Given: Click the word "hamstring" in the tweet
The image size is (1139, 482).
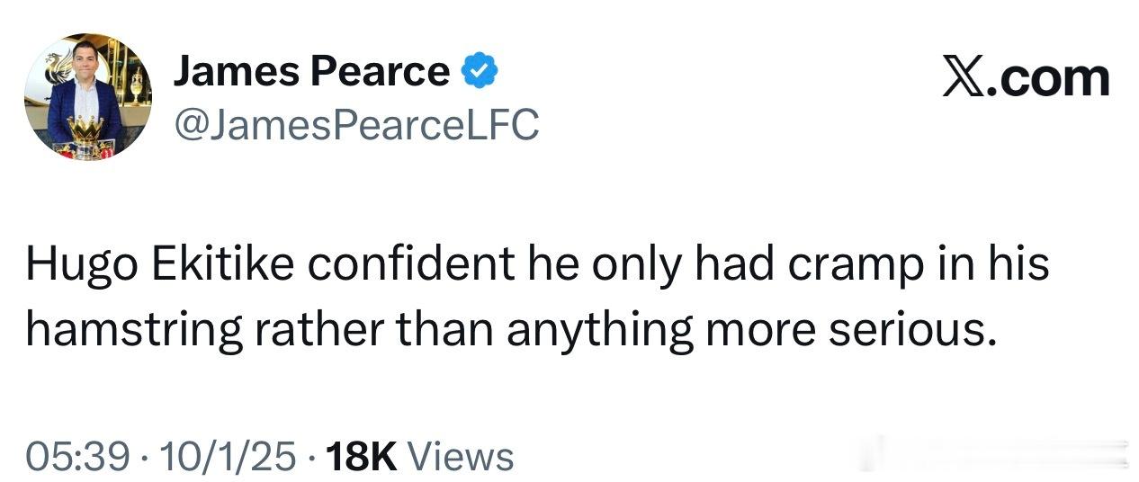Looking at the screenshot, I should point(134,331).
